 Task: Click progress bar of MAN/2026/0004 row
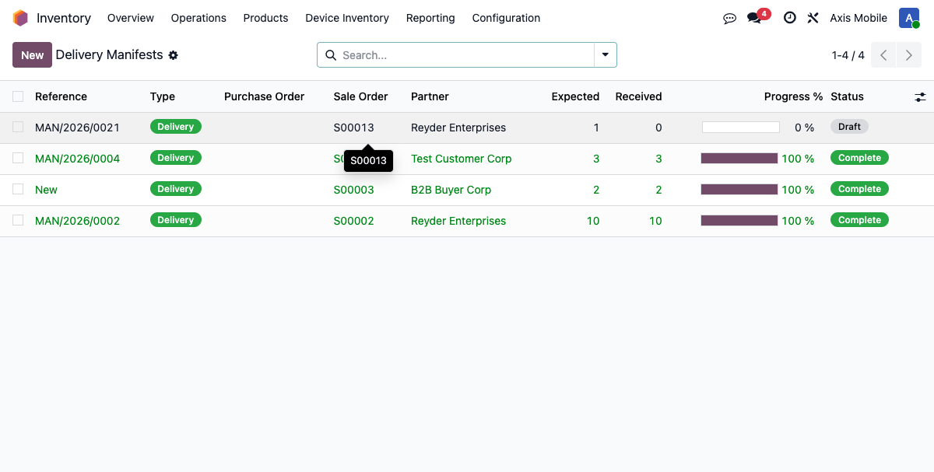(739, 159)
